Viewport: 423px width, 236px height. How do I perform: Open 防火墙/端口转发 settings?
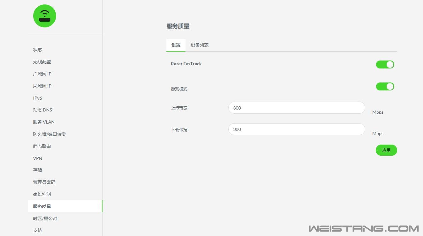click(49, 134)
